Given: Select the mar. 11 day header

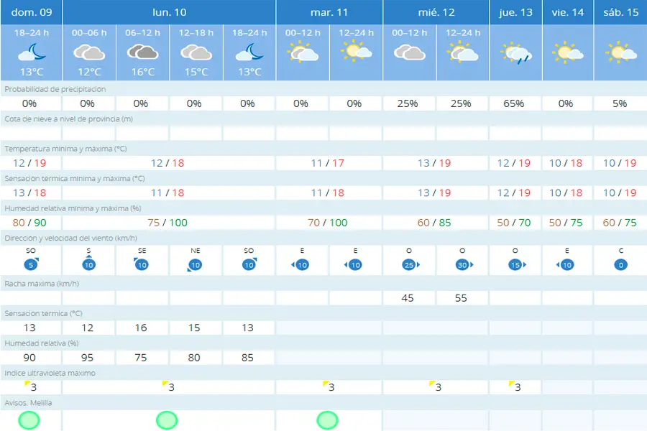Looking at the screenshot, I should pyautogui.click(x=329, y=12).
